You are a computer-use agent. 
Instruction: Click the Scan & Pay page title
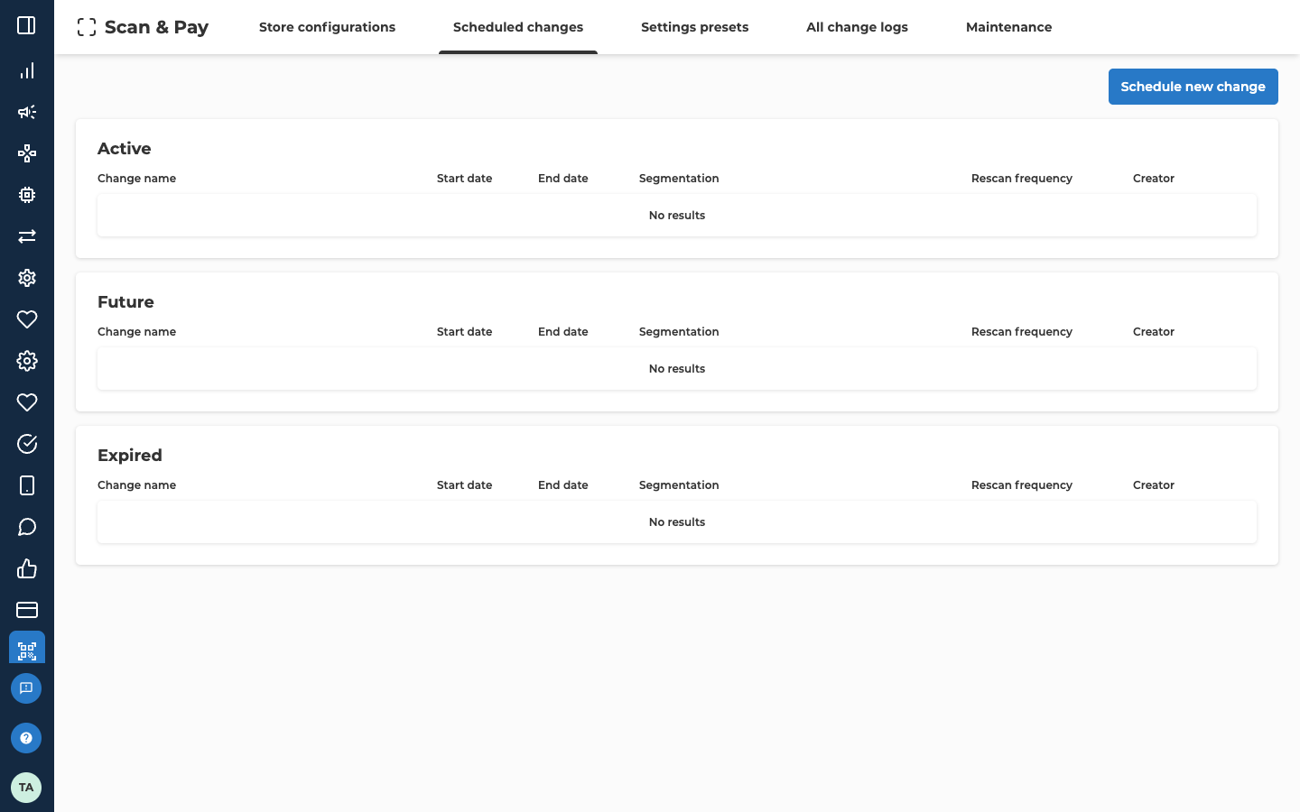click(156, 27)
